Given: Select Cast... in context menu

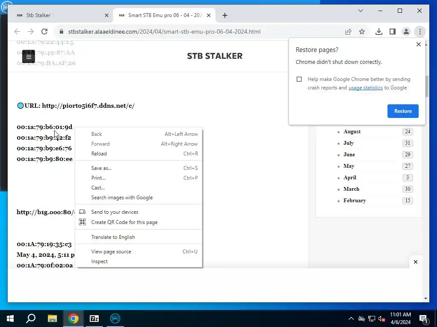Looking at the screenshot, I should (x=139, y=188).
